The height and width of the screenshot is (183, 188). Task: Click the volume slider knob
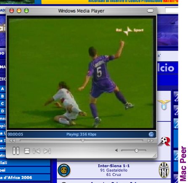[x=136, y=150]
